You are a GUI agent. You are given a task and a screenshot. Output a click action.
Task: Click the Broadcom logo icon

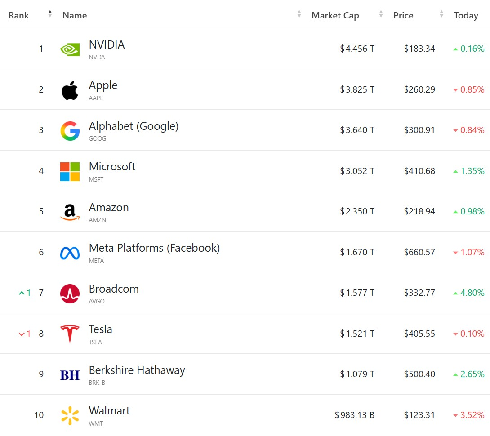70,294
